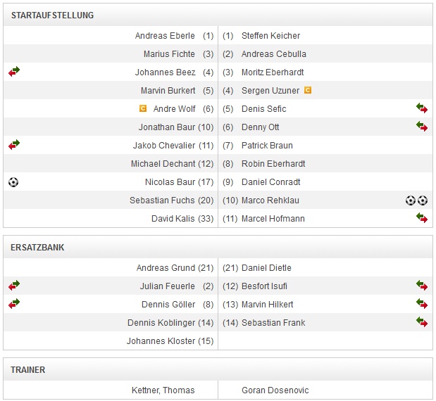Click the Ersatzbank section header
This screenshot has height=401, width=436.
[x=39, y=247]
